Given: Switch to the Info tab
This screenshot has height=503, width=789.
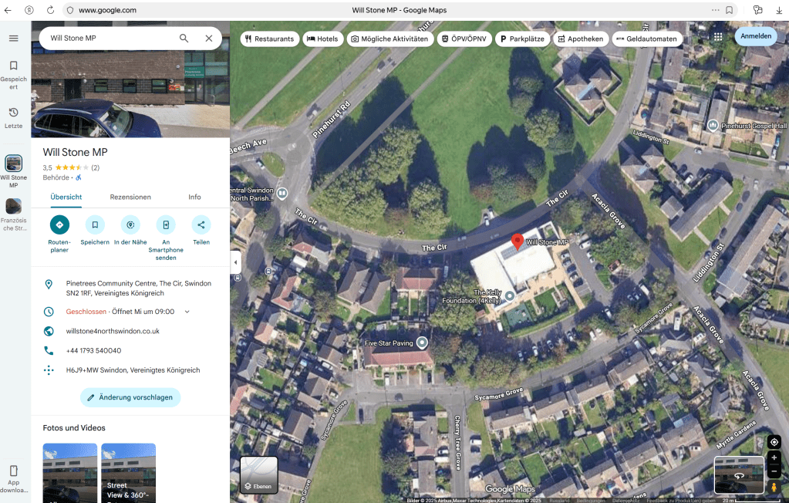Looking at the screenshot, I should (194, 197).
